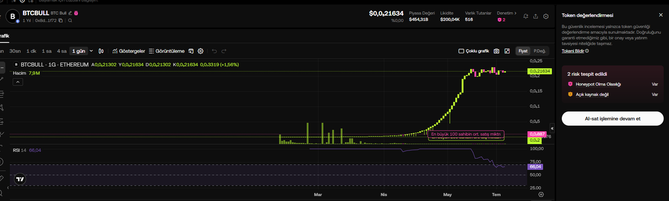Click the edit pencil next to BTC Bull
Image resolution: width=669 pixels, height=201 pixels.
tap(70, 13)
